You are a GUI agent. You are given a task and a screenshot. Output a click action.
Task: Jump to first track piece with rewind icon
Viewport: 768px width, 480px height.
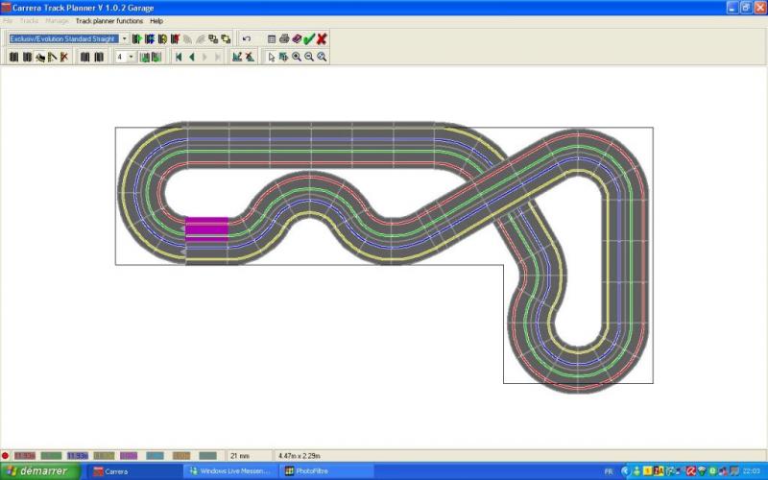click(179, 58)
